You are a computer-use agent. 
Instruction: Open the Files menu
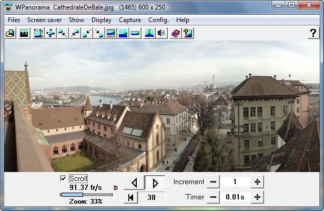coord(14,20)
